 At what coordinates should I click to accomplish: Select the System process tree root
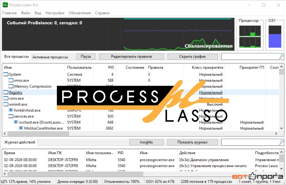[15, 74]
